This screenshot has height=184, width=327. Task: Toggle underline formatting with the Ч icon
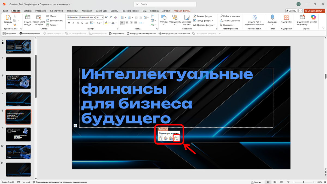click(x=77, y=23)
